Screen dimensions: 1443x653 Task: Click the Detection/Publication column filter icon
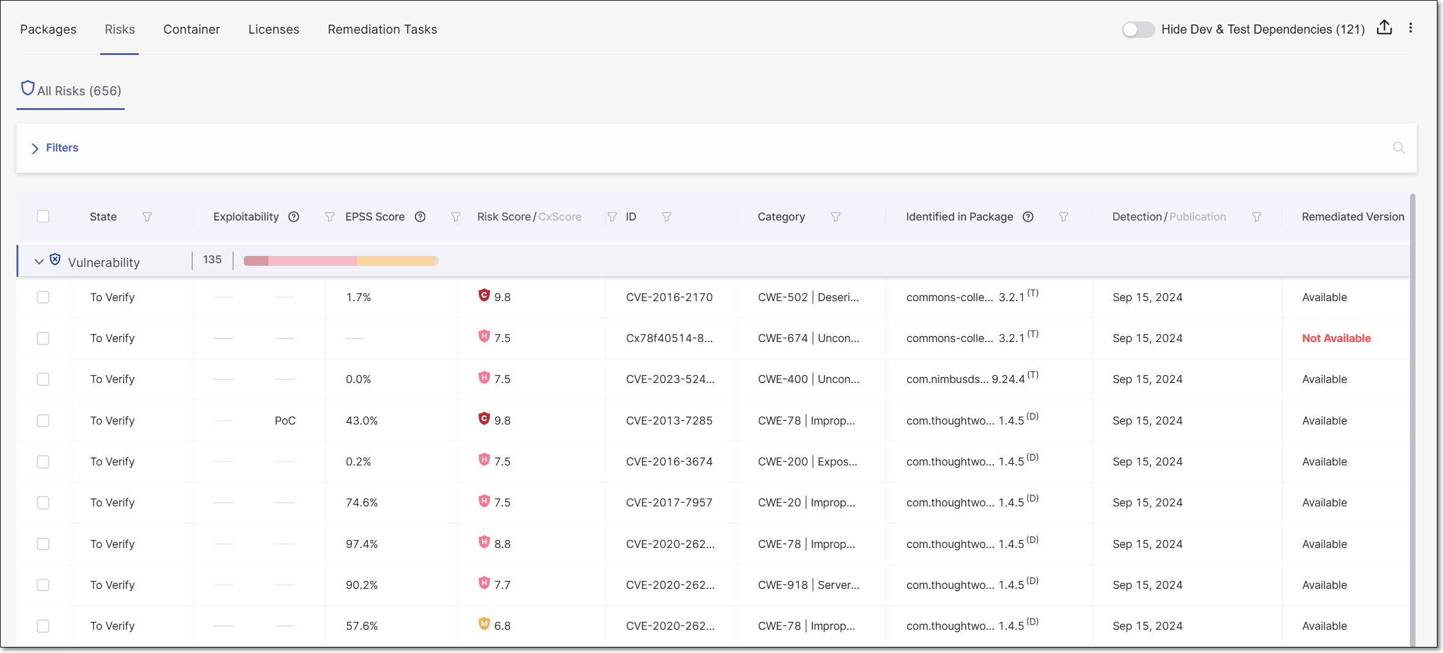coord(1257,217)
